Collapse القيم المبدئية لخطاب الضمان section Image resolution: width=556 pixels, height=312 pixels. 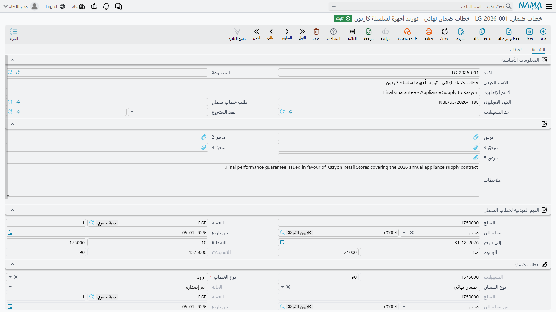(12, 210)
